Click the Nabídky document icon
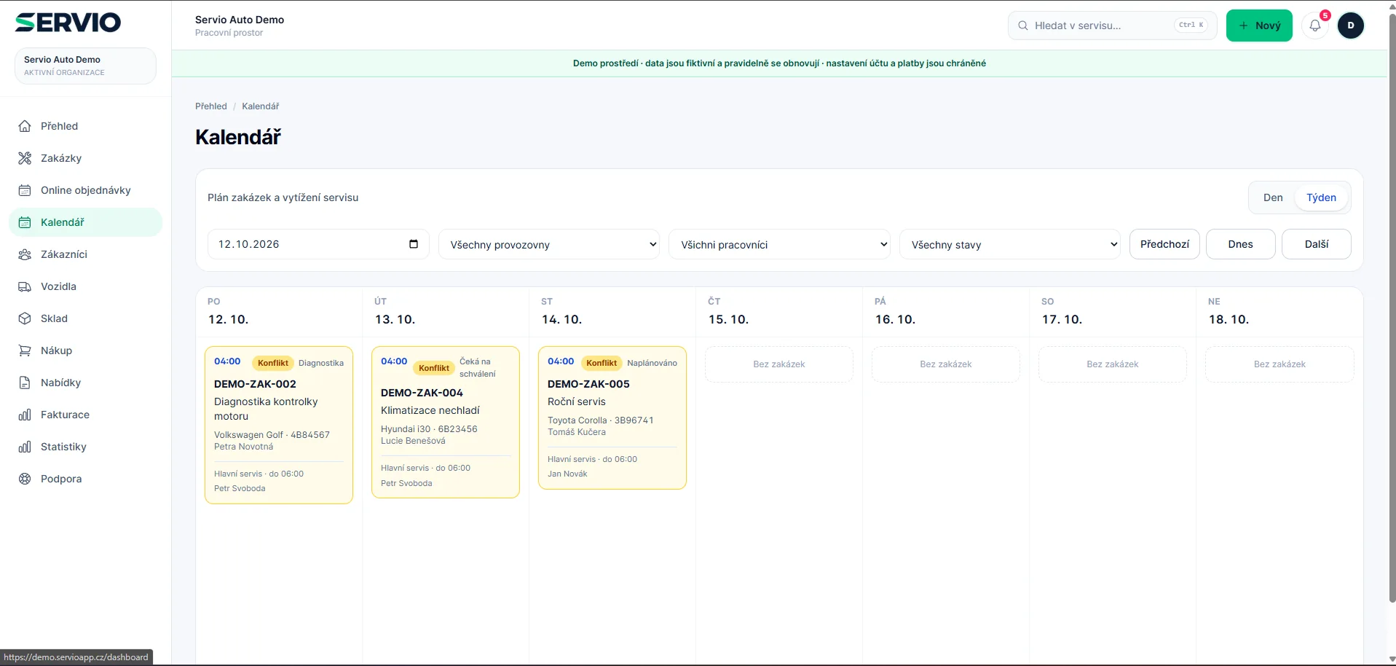This screenshot has height=666, width=1396. coord(25,383)
